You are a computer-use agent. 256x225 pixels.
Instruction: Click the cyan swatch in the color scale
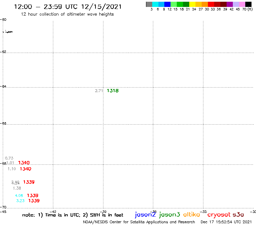(155, 4)
